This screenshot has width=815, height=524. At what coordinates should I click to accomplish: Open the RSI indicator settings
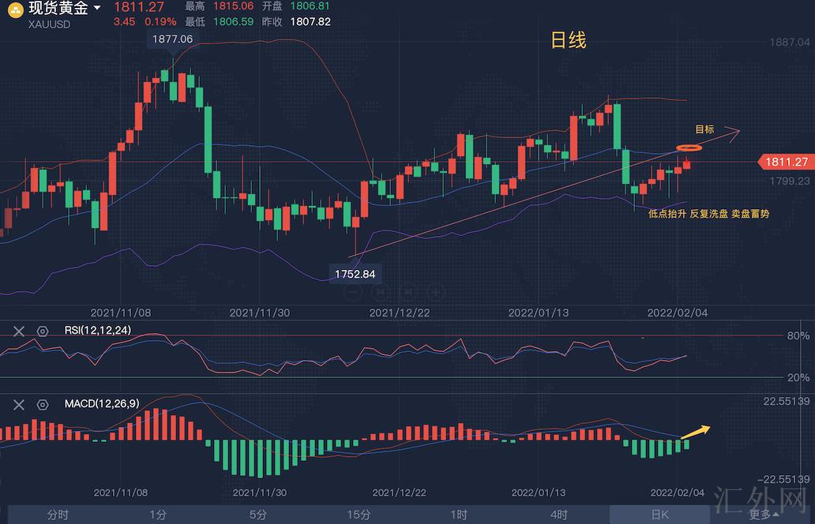43,331
